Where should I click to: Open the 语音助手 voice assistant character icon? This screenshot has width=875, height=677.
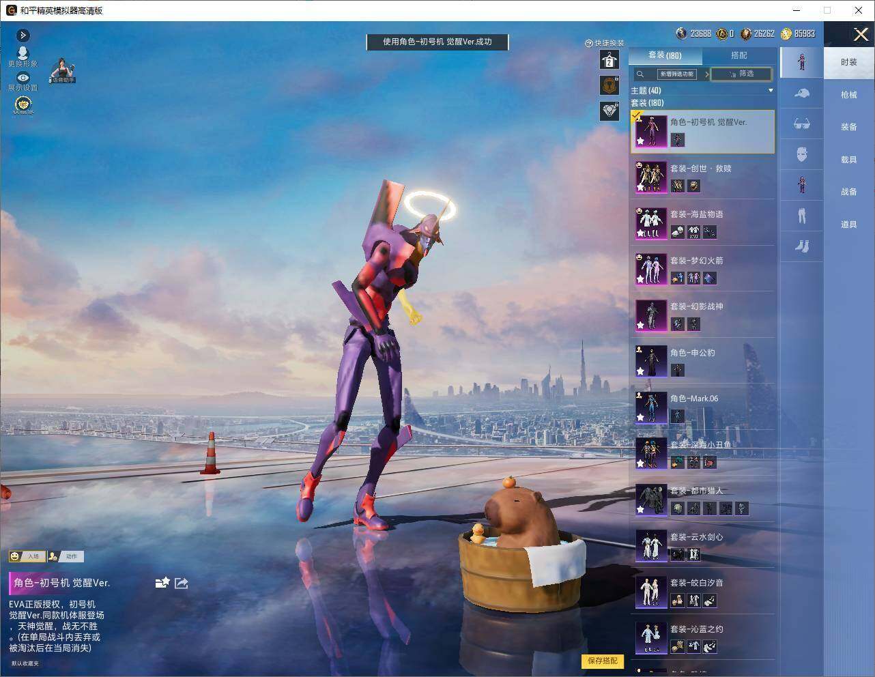pos(62,70)
